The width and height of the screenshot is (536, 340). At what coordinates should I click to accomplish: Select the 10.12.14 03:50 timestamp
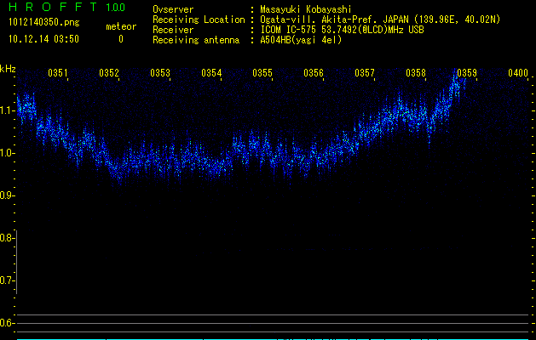click(42, 39)
